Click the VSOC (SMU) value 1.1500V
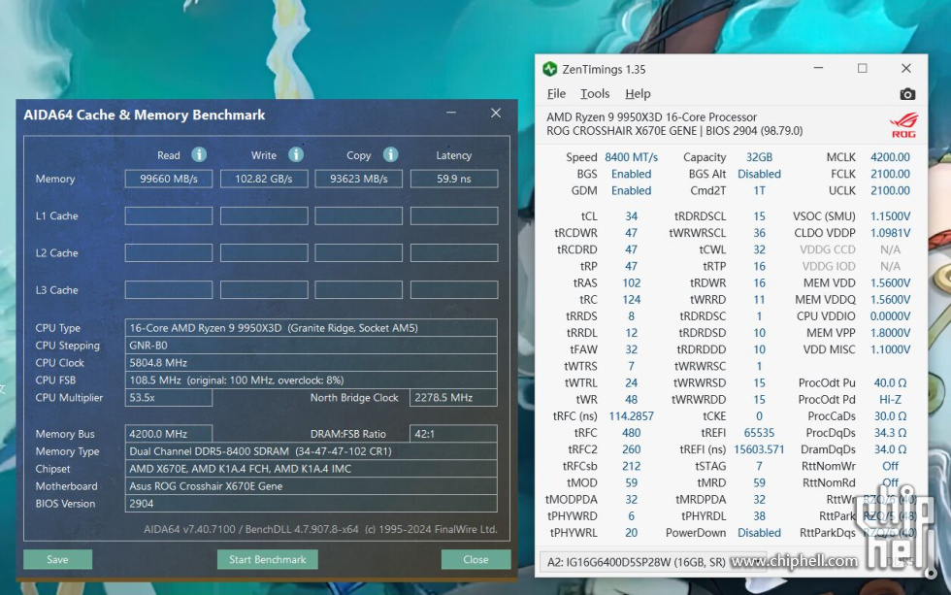The image size is (951, 595). (x=891, y=215)
